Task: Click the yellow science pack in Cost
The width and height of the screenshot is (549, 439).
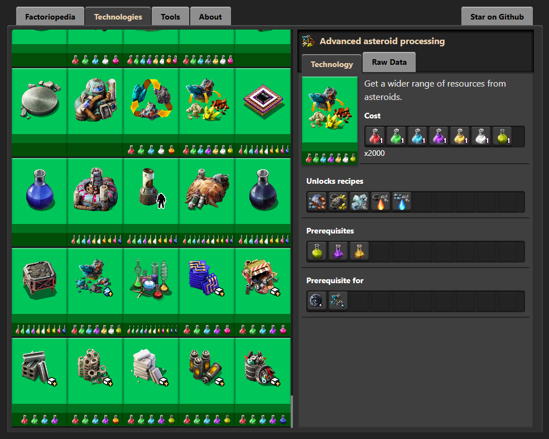Action: pyautogui.click(x=460, y=136)
